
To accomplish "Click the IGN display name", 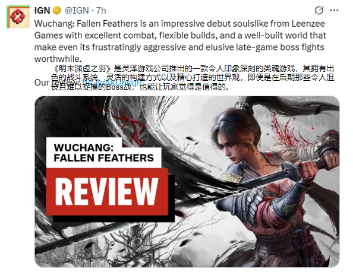I will tap(42, 11).
